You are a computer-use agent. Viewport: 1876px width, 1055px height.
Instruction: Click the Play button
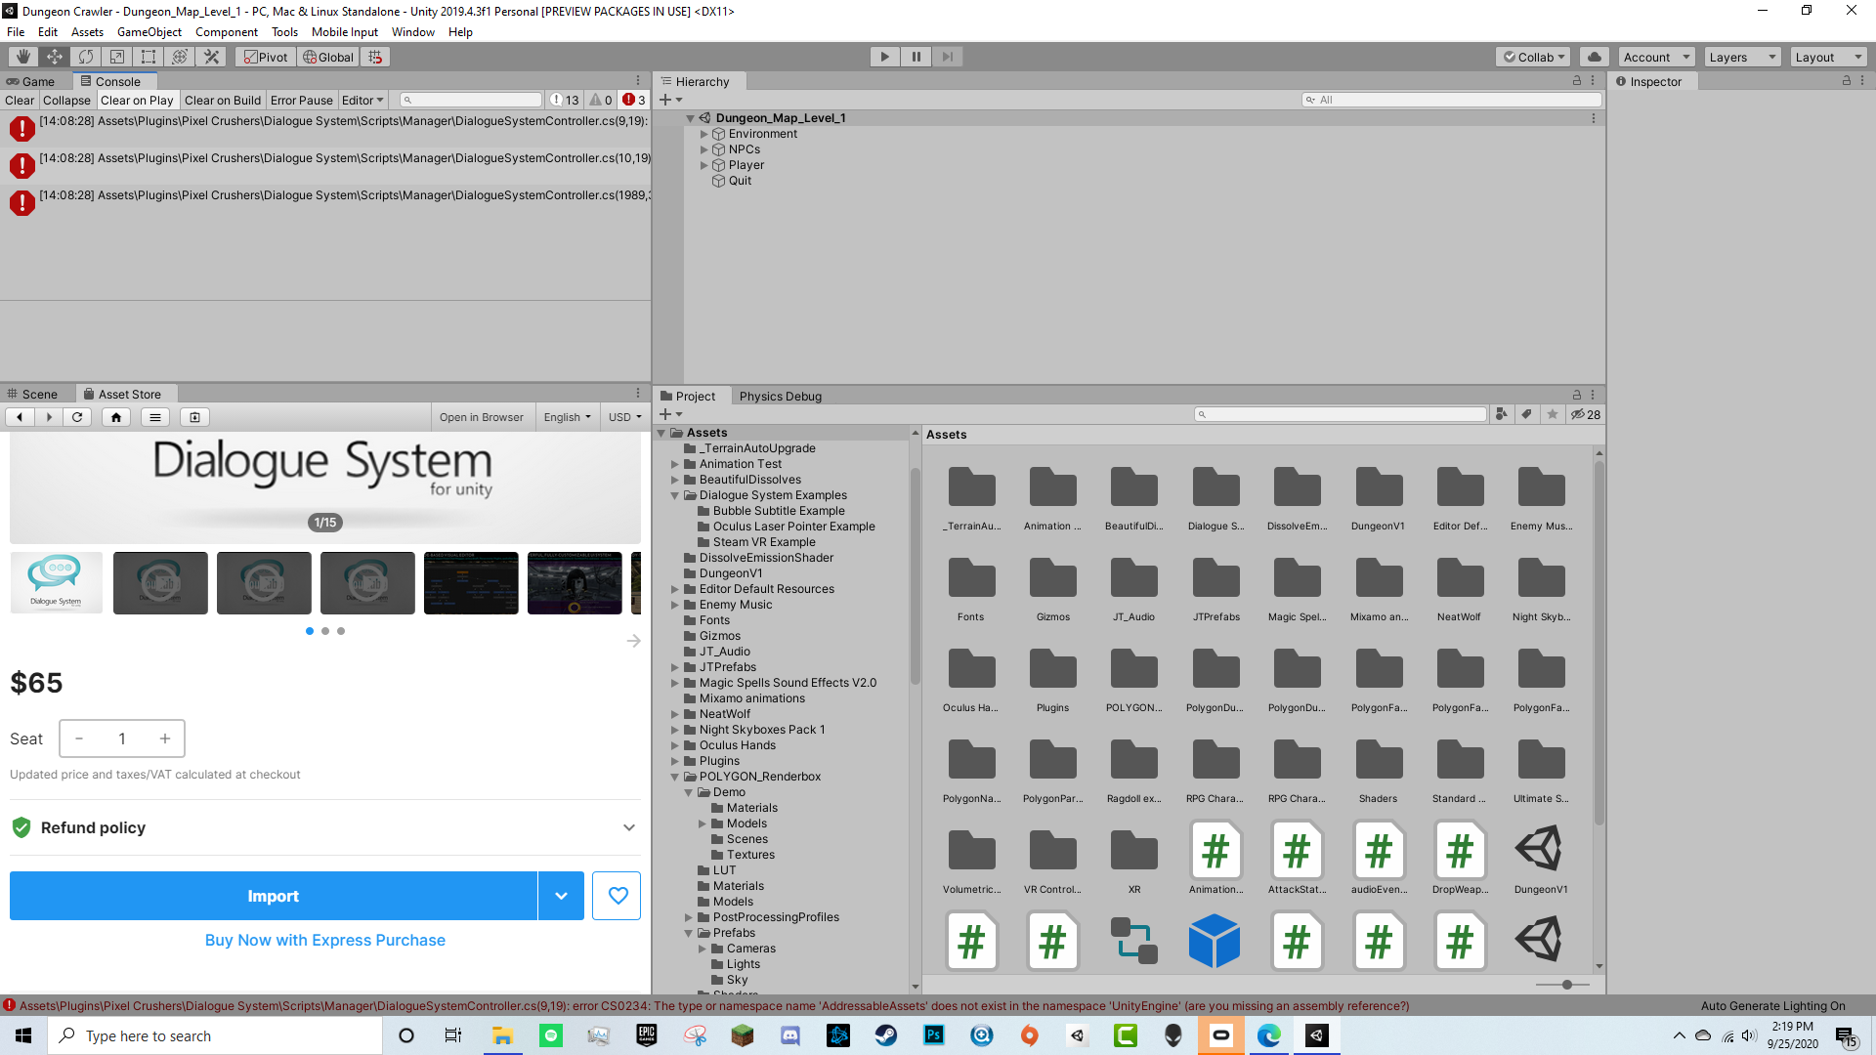pos(884,57)
